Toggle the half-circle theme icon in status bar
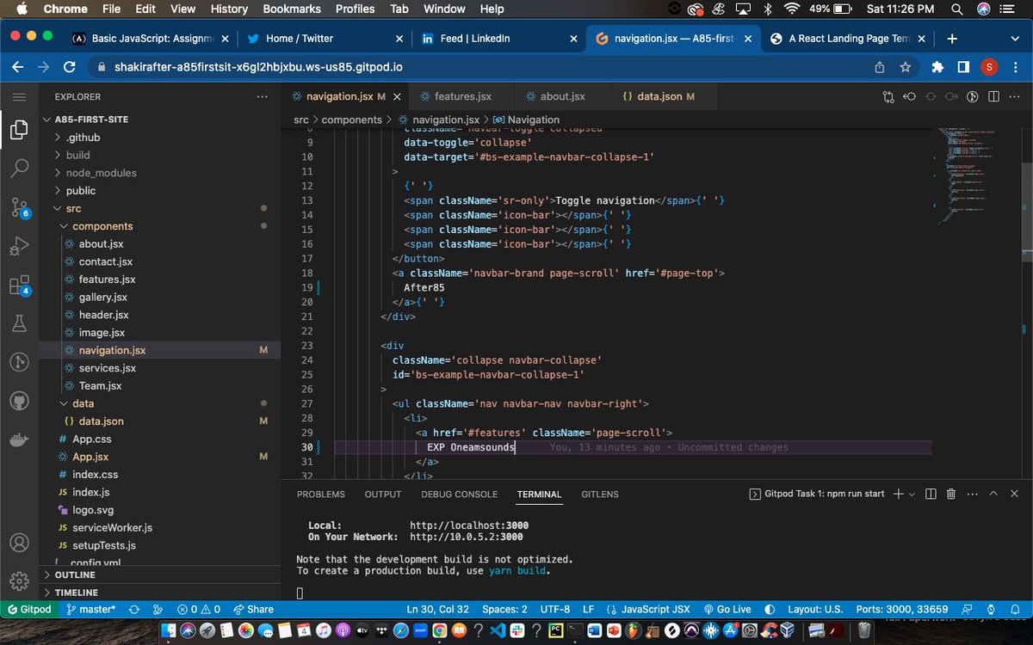 [770, 609]
